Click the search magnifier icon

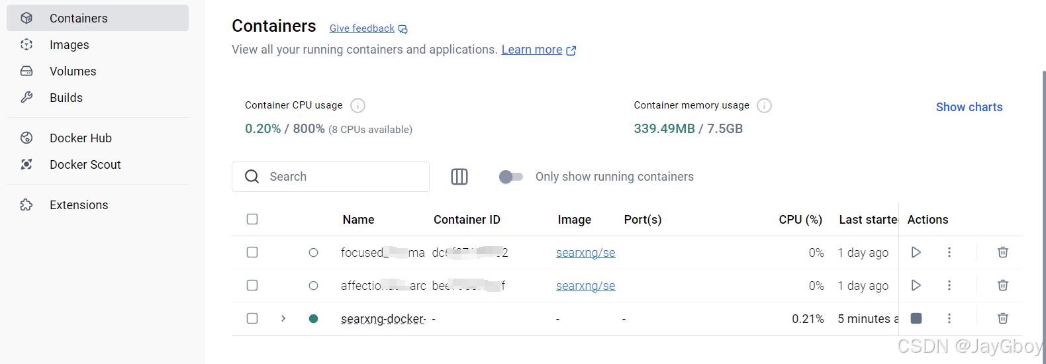[252, 177]
